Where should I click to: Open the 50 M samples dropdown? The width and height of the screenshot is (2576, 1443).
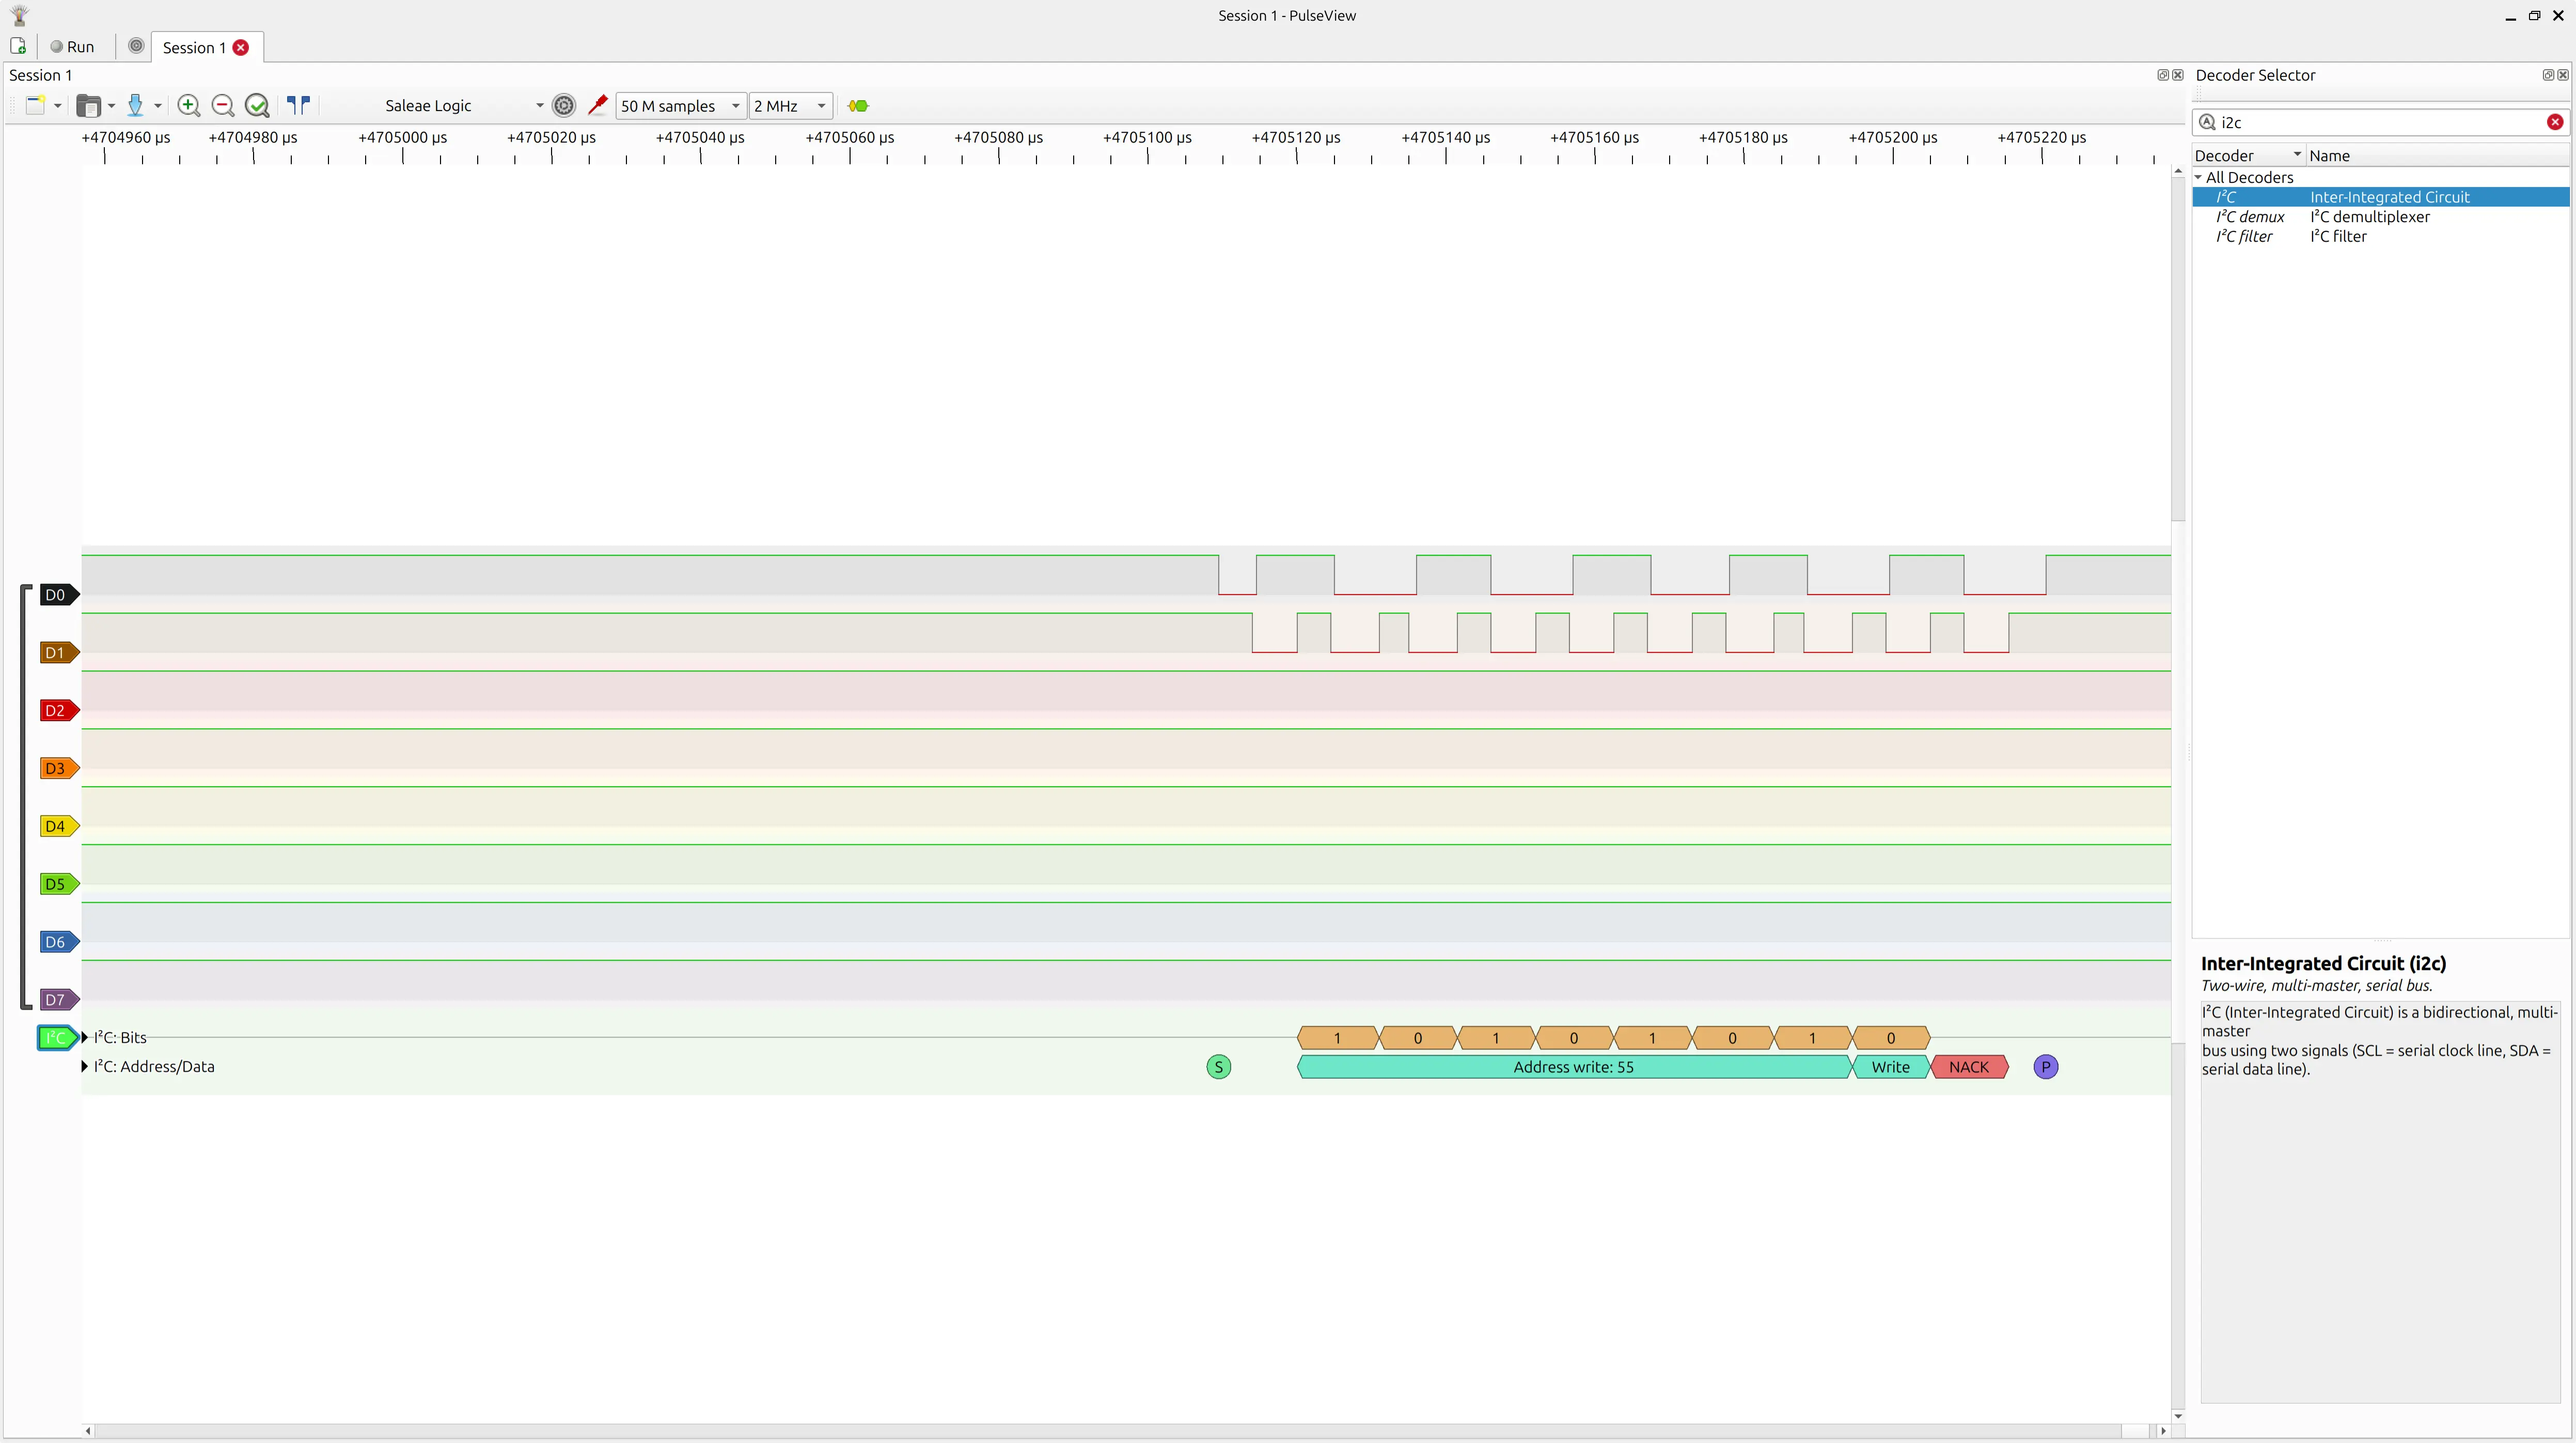pos(680,106)
